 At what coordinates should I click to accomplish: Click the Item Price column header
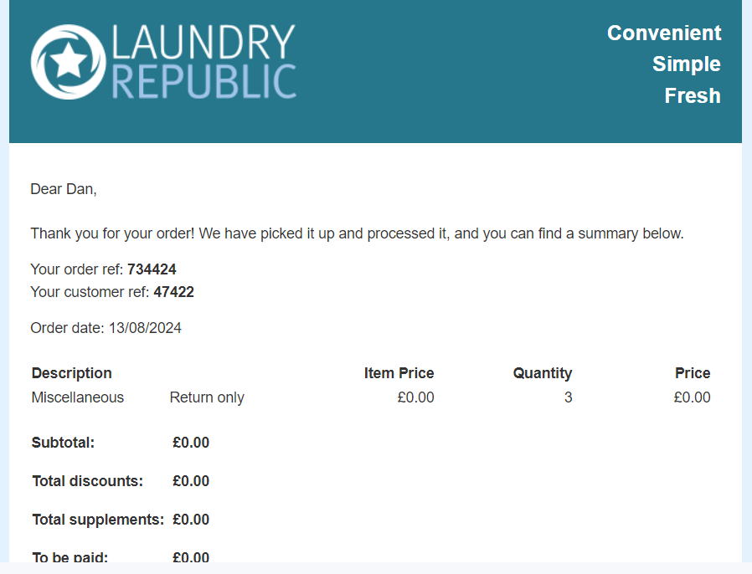tap(399, 372)
